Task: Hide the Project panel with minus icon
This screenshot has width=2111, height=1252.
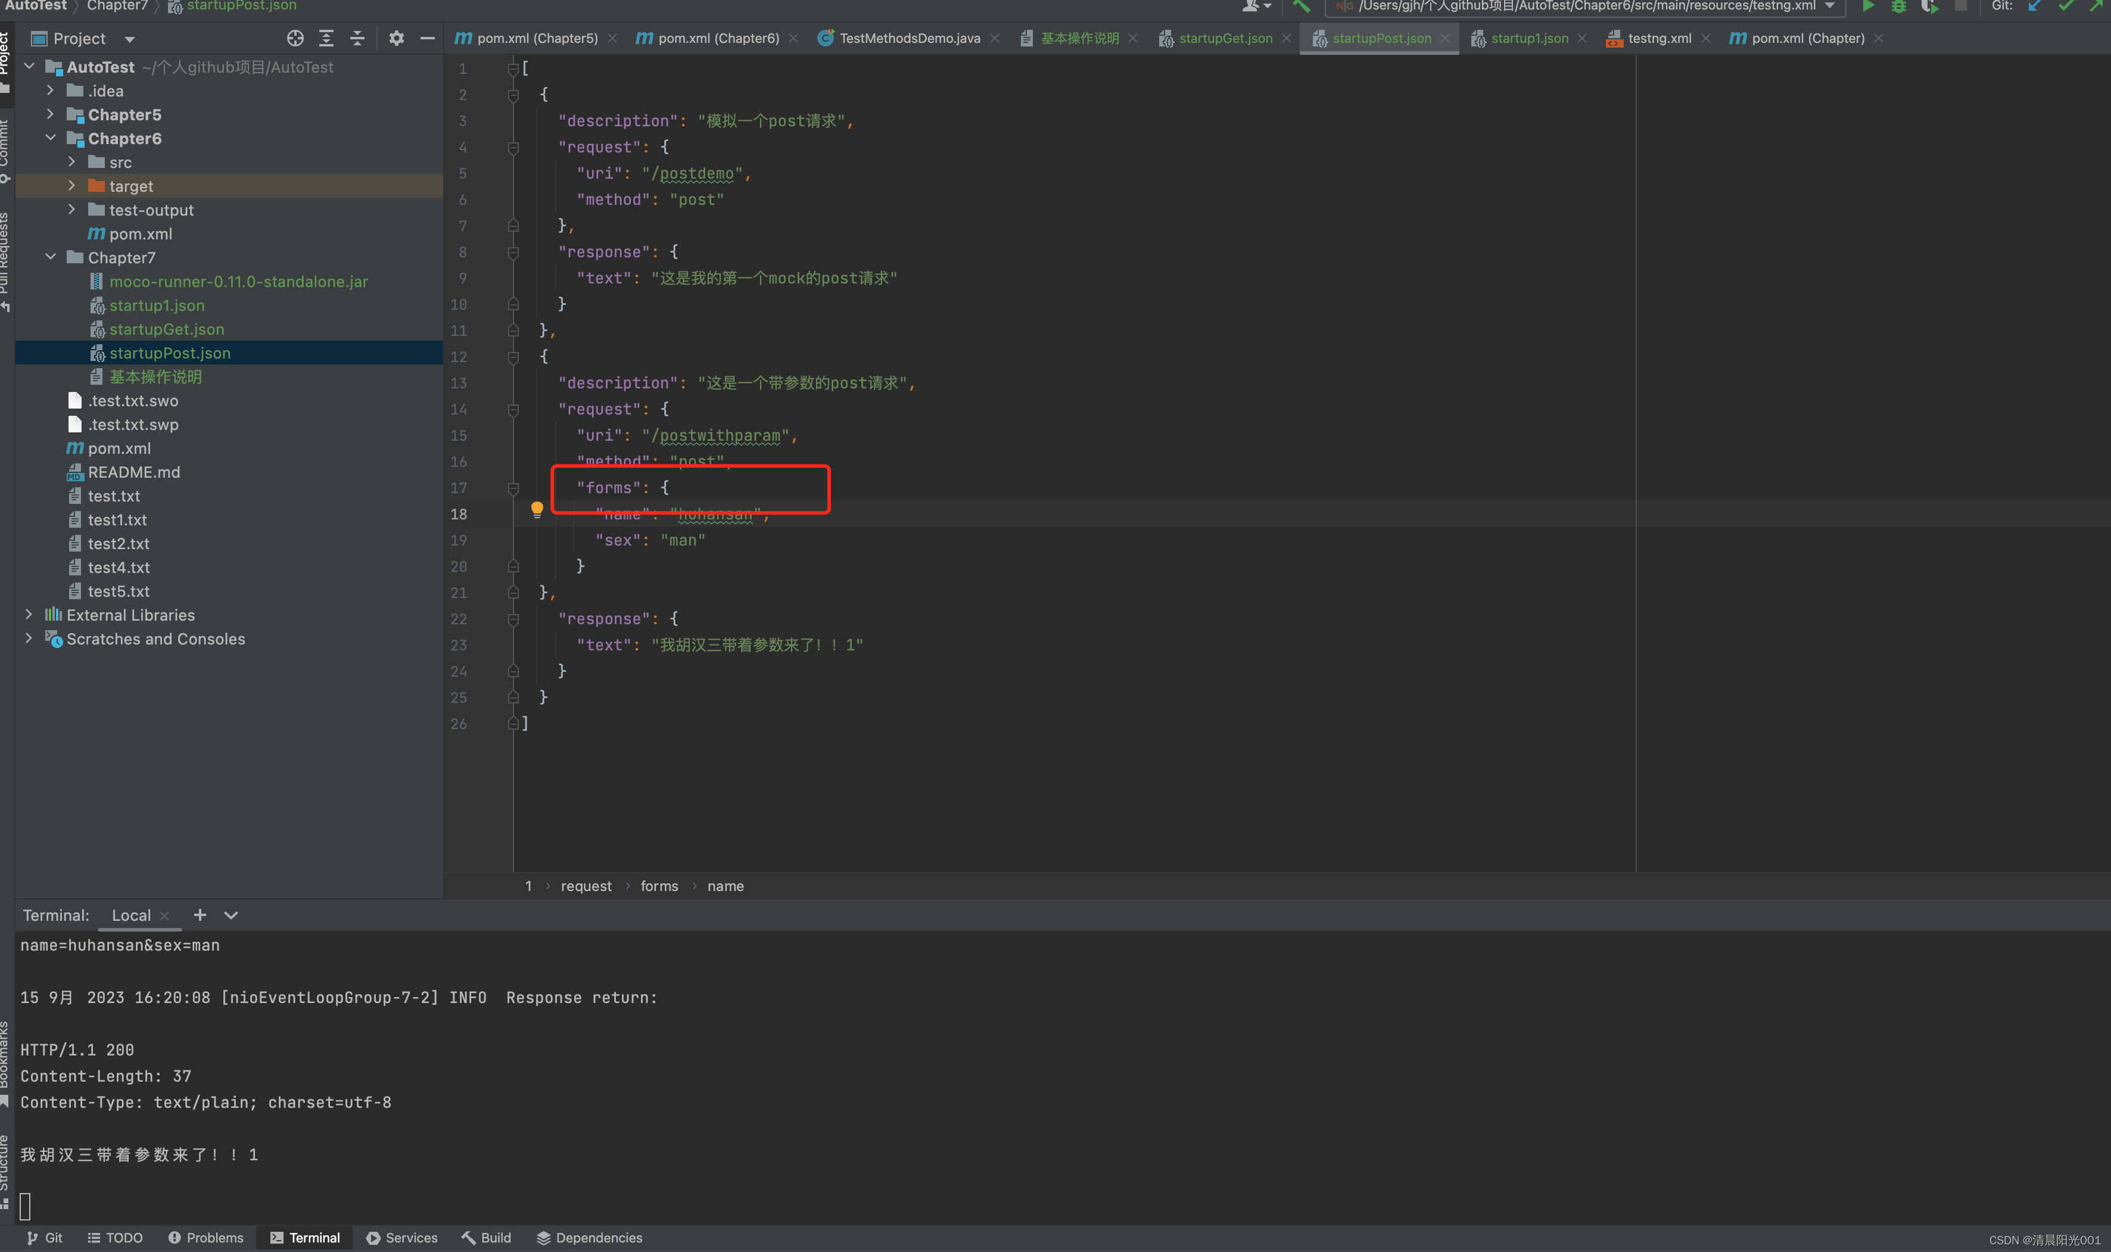Action: (427, 38)
